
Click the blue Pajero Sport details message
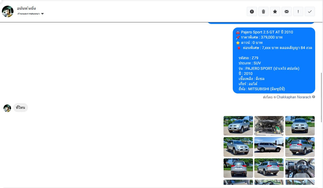point(274,61)
